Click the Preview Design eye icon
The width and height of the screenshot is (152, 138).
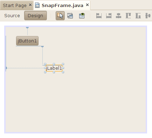[82, 16]
